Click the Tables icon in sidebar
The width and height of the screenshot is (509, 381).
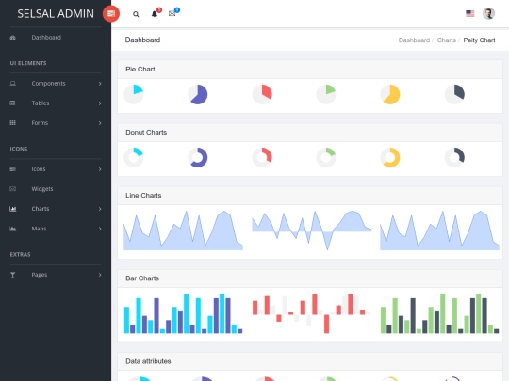point(12,103)
